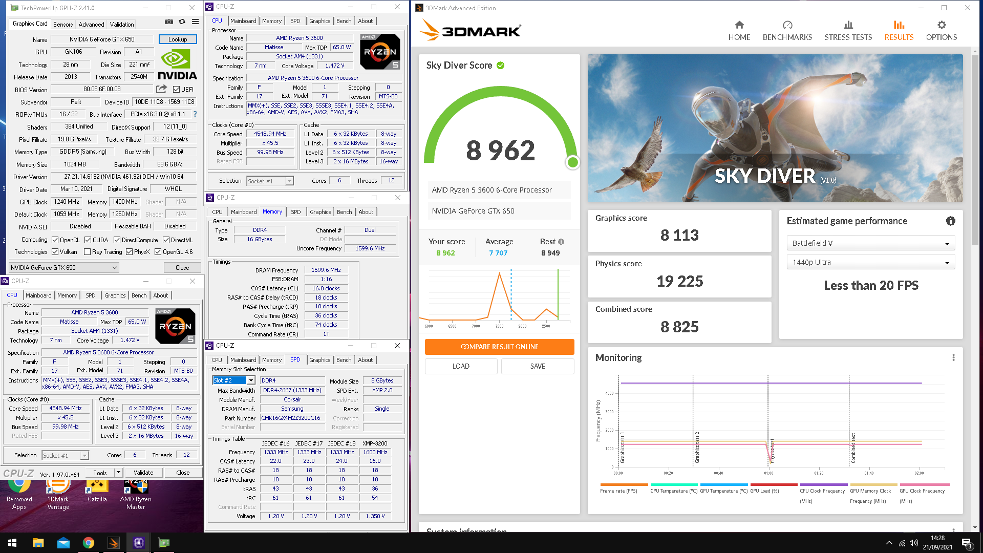Open the RESULTS section in 3DMark

(899, 31)
